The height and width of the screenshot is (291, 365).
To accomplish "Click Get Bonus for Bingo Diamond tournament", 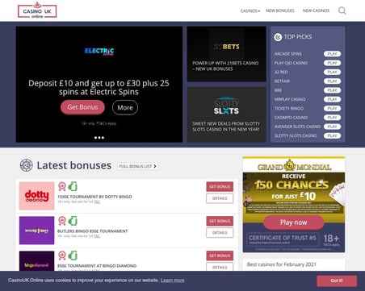I will [220, 256].
